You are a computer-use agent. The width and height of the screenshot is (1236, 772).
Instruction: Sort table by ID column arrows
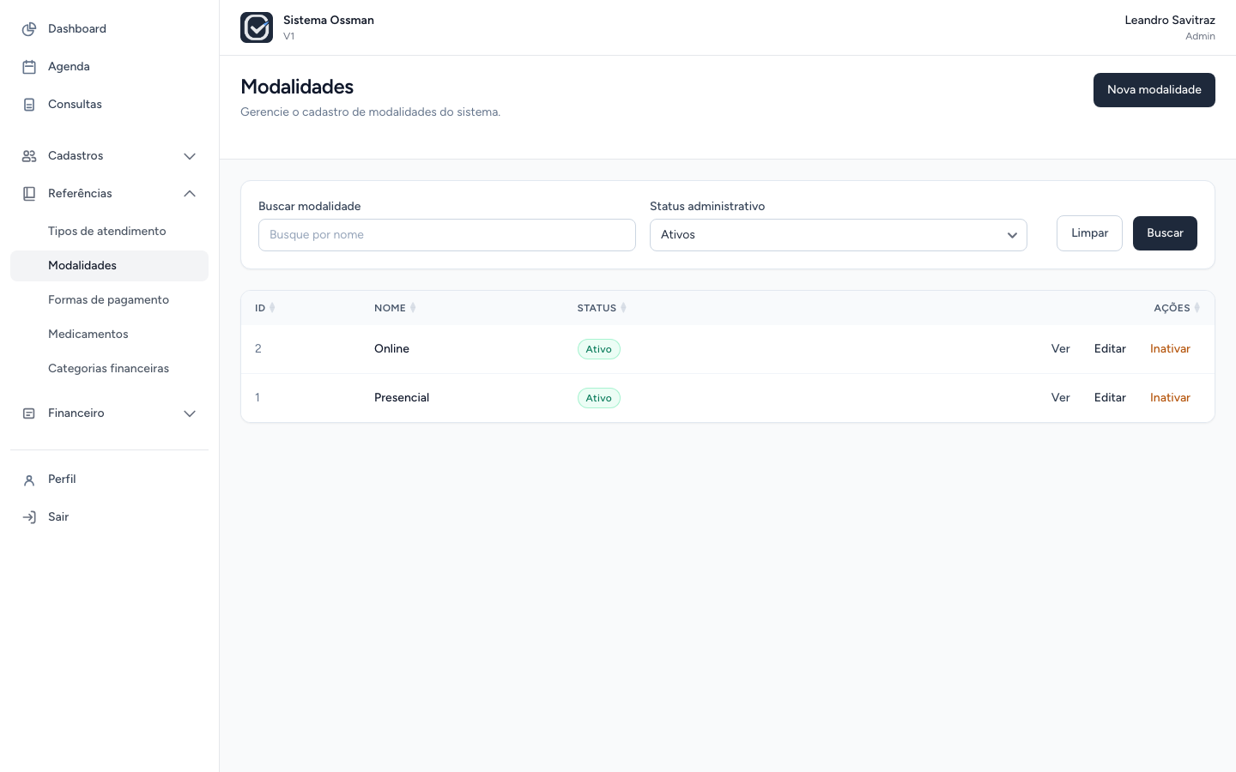(x=272, y=308)
